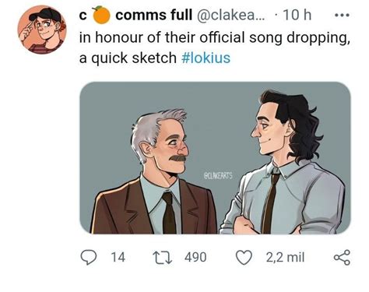Select the display name "comms full"
Screen dimensions: 369x292
(154, 15)
